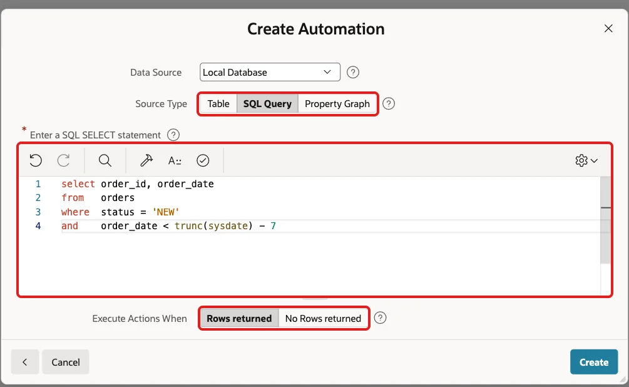Expand the Data Source dropdown
Screen dimensions: 629x387
click(270, 72)
